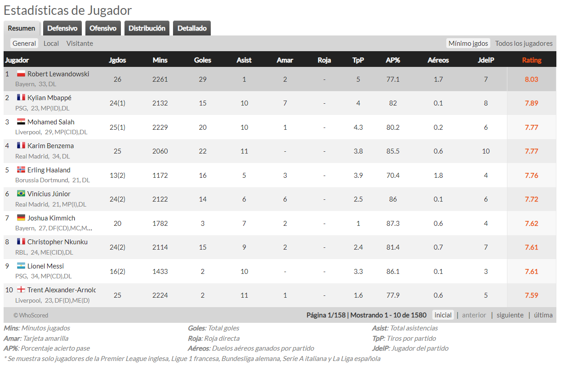The image size is (573, 374).
Task: Click the England flag beside Trent Alexander-Arnold
Action: click(x=21, y=290)
